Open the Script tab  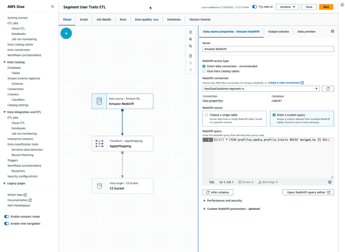pyautogui.click(x=84, y=19)
